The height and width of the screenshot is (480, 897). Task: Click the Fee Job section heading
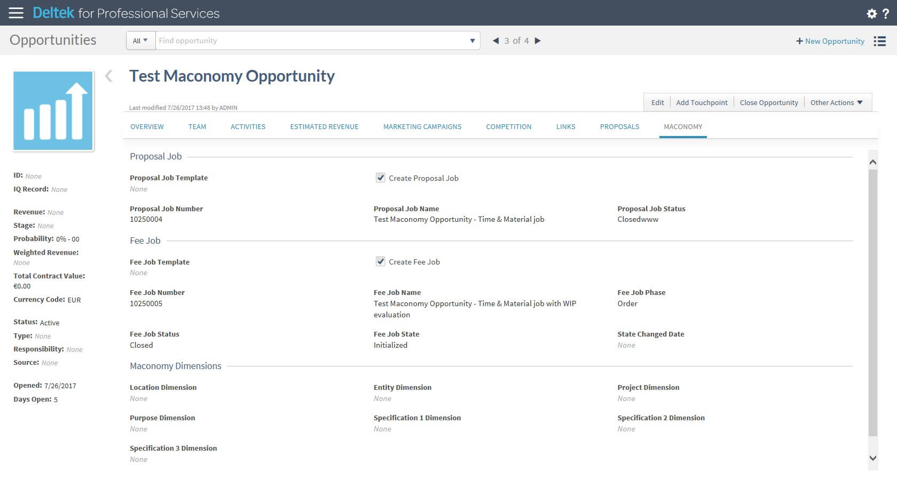click(x=145, y=241)
